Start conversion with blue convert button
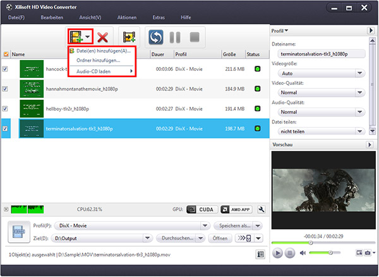Screen dimensions: 379x277 (x=155, y=37)
